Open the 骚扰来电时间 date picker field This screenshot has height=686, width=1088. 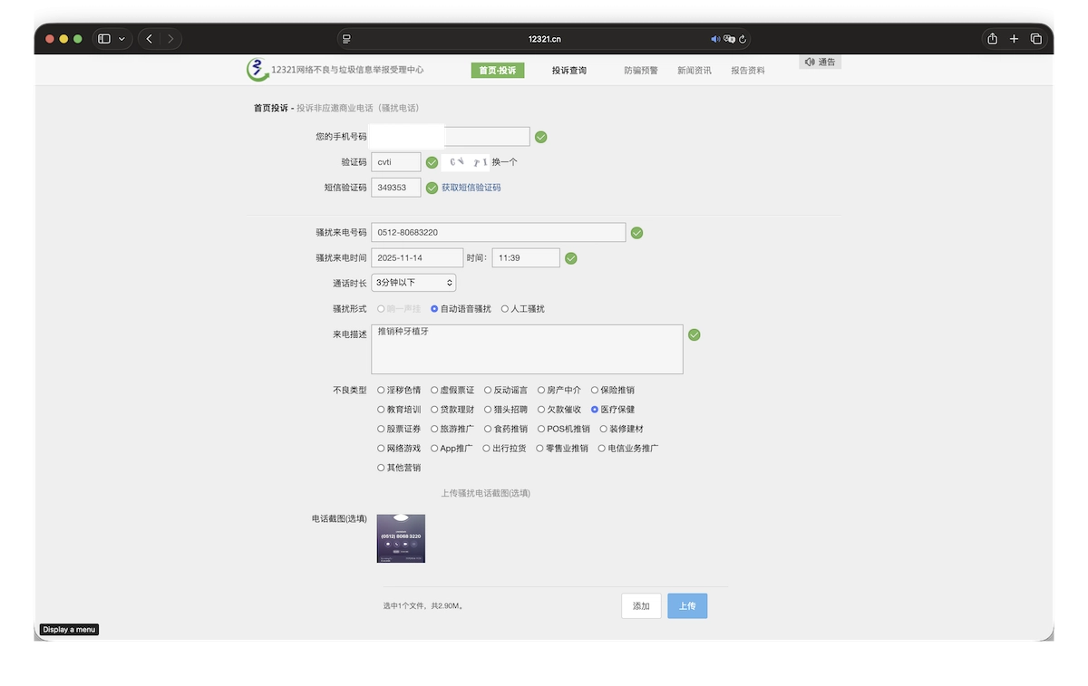pyautogui.click(x=417, y=258)
